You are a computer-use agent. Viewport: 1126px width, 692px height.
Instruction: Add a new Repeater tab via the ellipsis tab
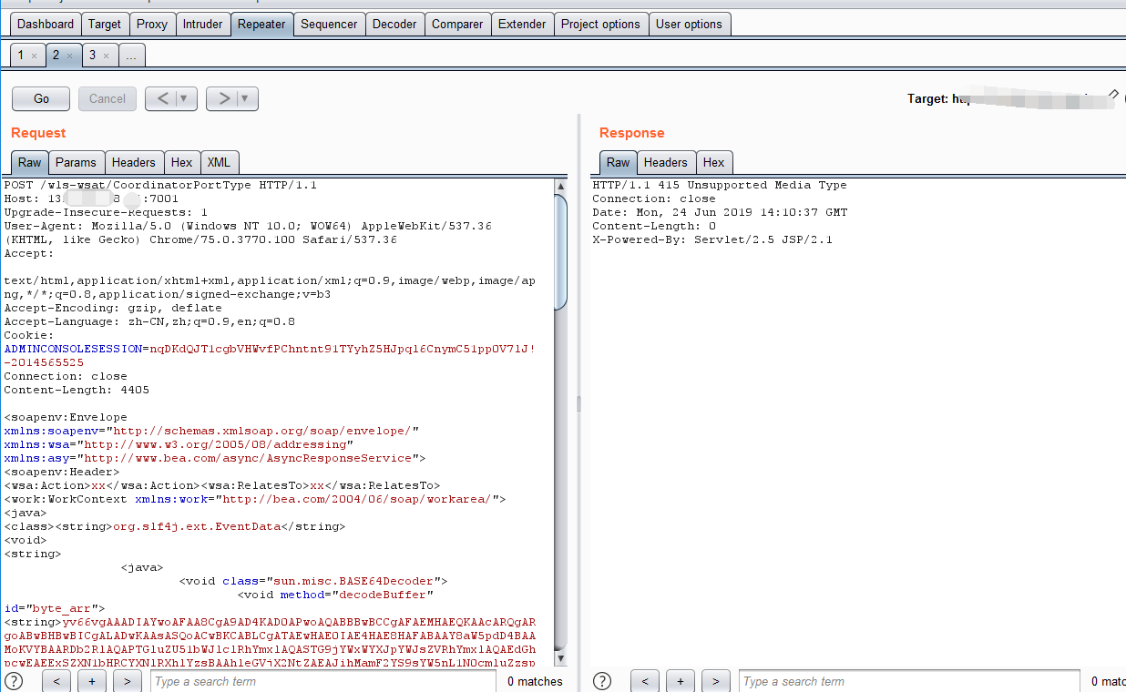131,56
